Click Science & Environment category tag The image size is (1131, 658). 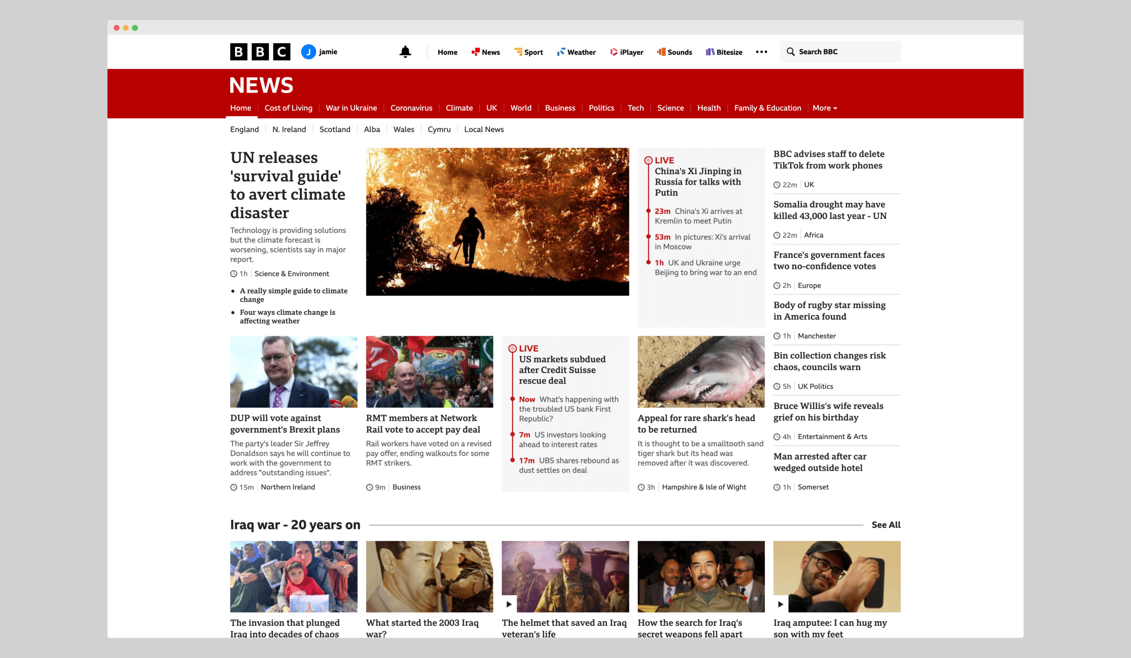coord(291,274)
